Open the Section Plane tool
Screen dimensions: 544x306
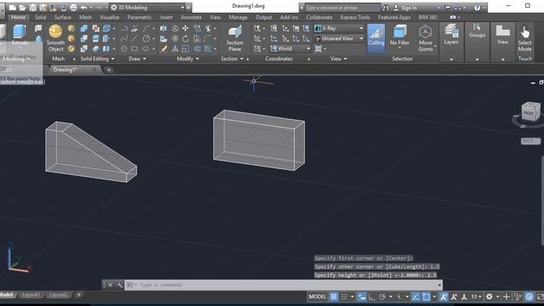point(235,38)
